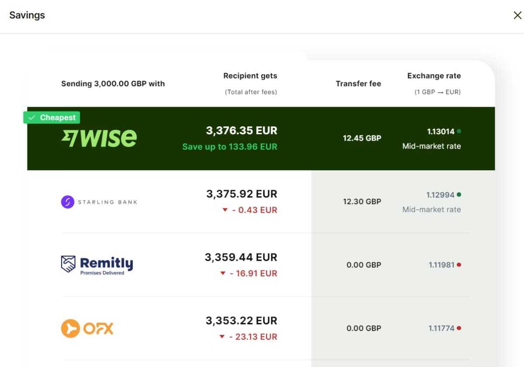524x367 pixels.
Task: Click the Wise logo
Action: (x=99, y=138)
